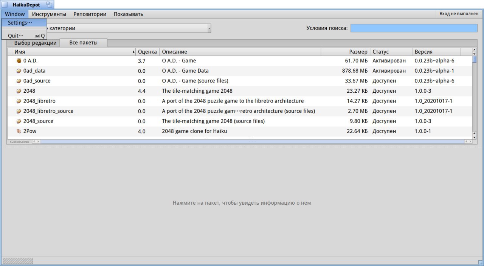Open the Инструменты menu
The image size is (484, 266).
(49, 14)
